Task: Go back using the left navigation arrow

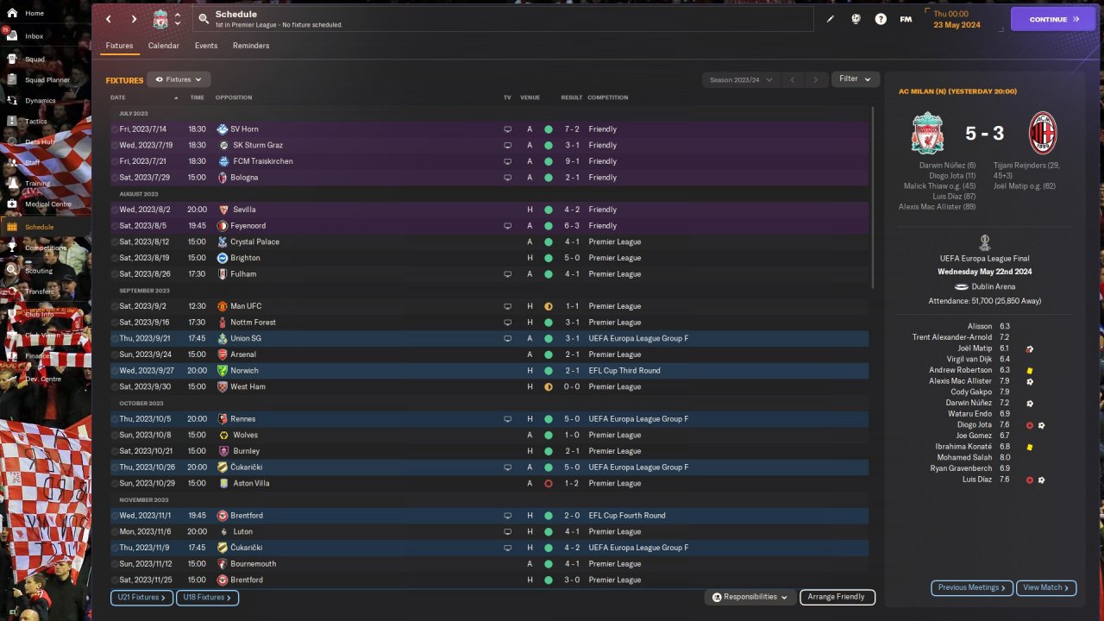Action: pos(109,19)
